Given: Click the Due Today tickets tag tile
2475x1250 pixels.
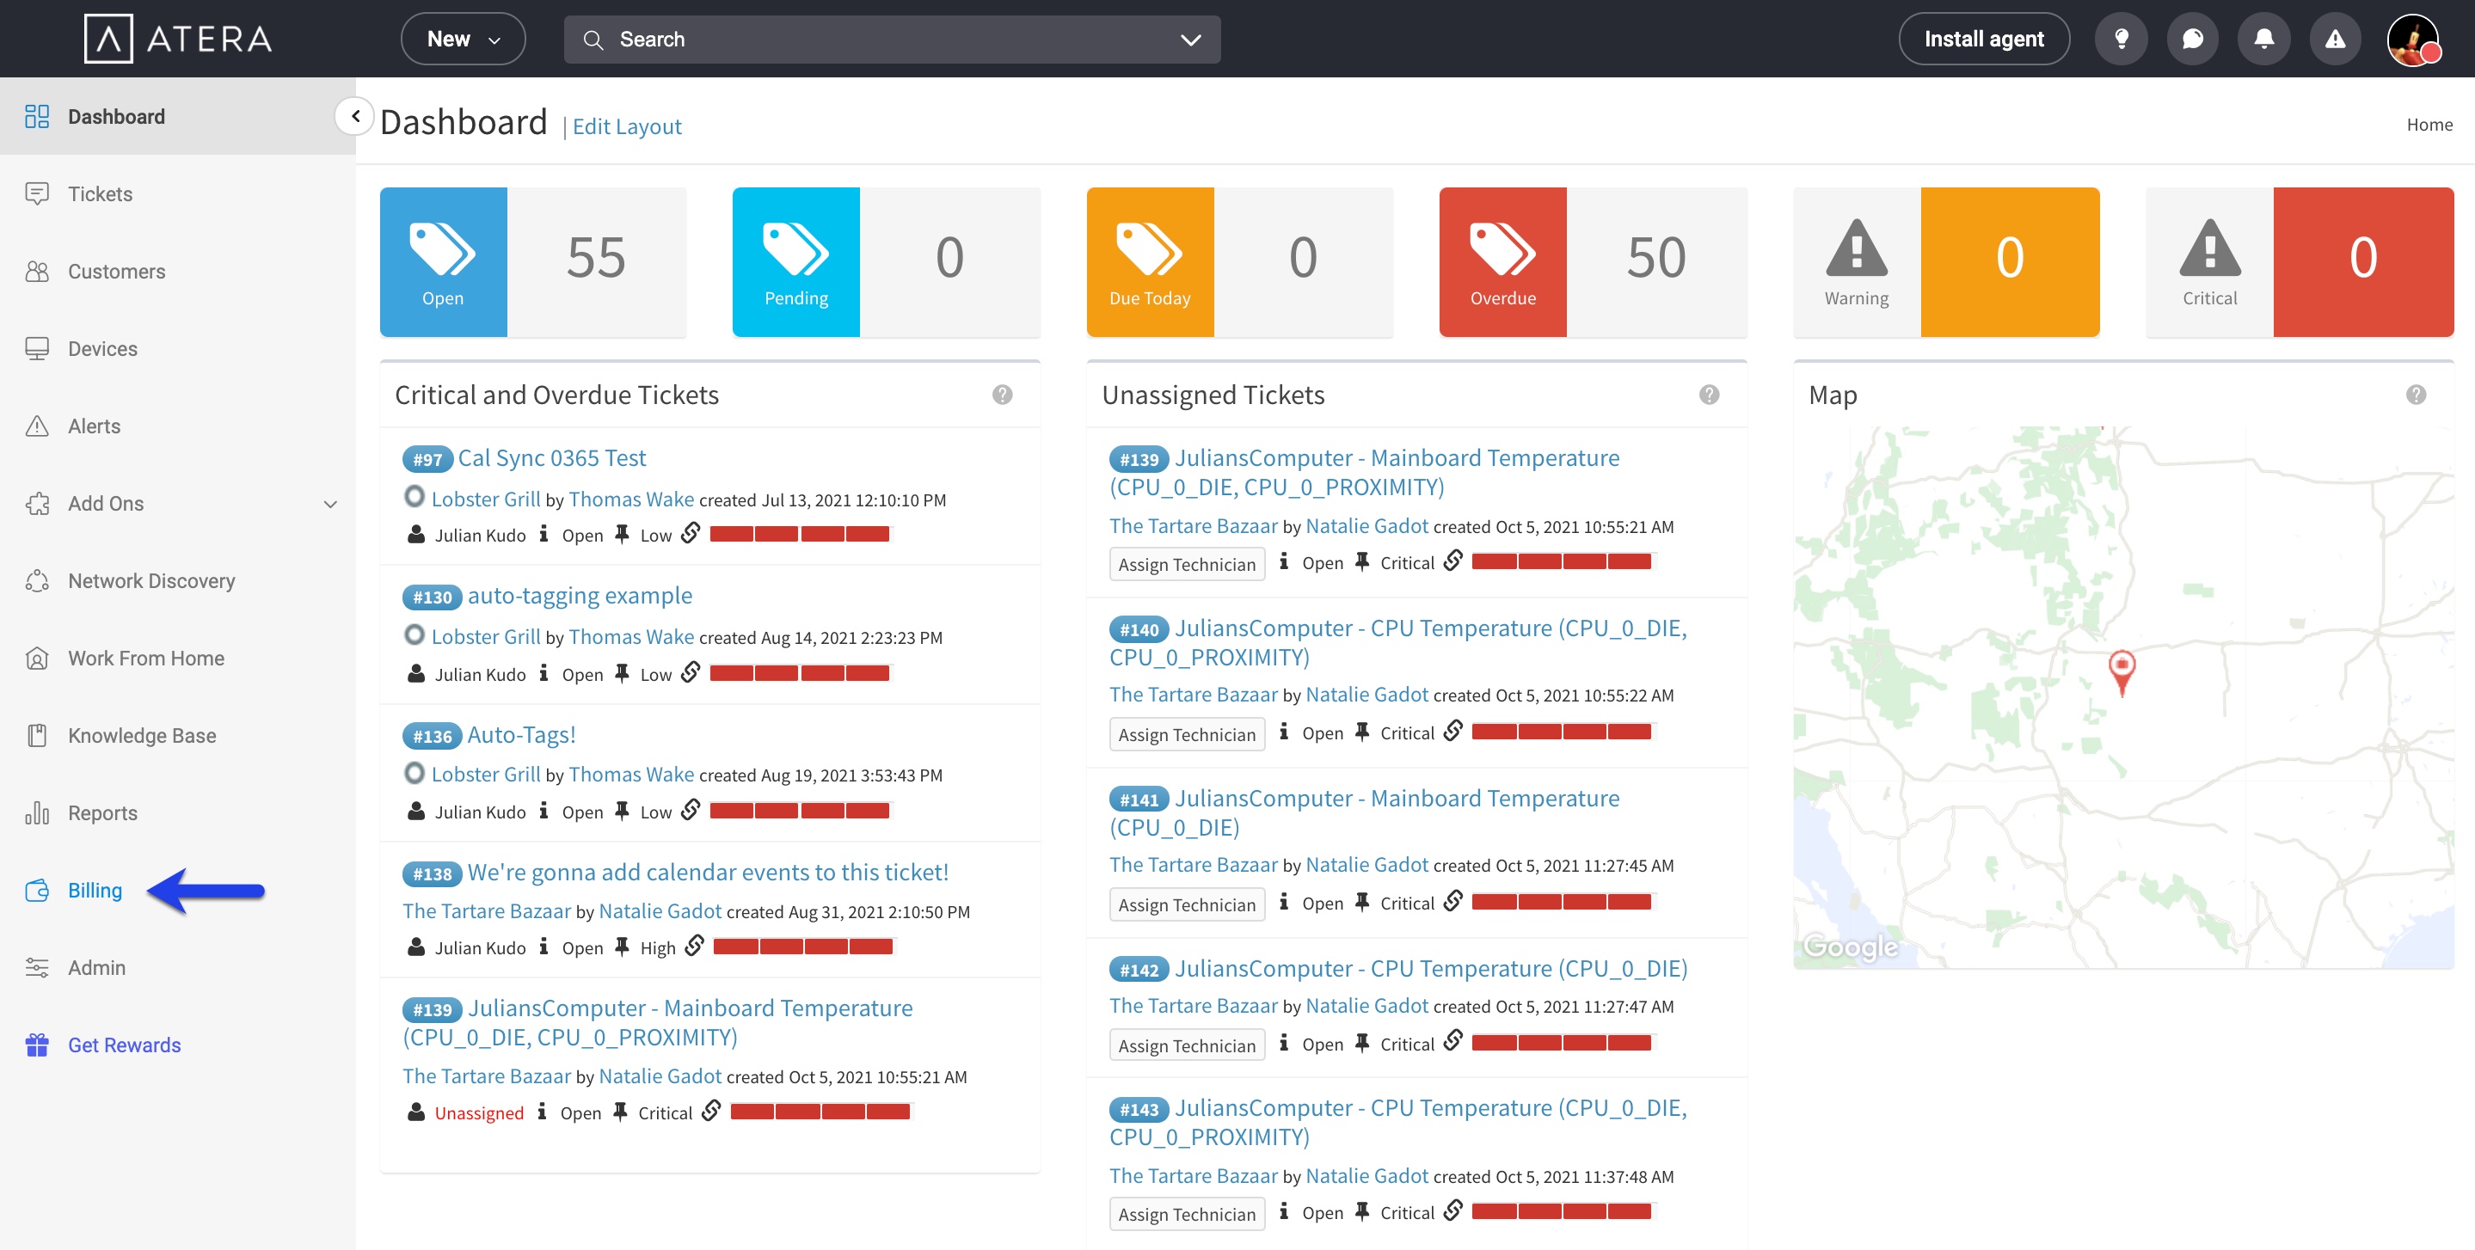Looking at the screenshot, I should [1150, 261].
